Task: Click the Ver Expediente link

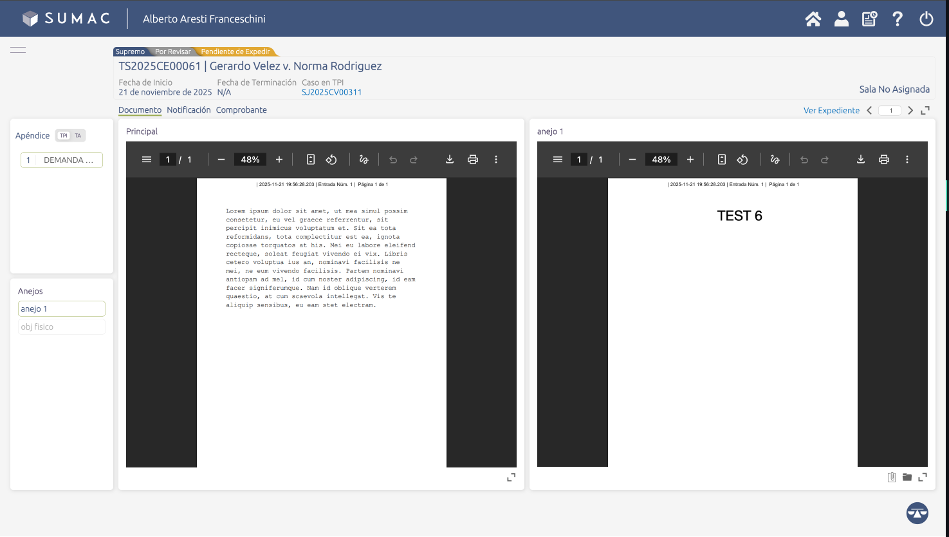Action: (831, 111)
